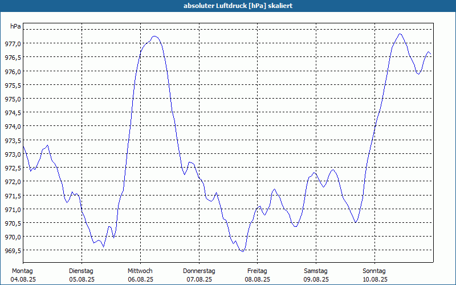The height and width of the screenshot is (285, 456).
Task: Select the 972,5 axis value
Action: click(13, 168)
